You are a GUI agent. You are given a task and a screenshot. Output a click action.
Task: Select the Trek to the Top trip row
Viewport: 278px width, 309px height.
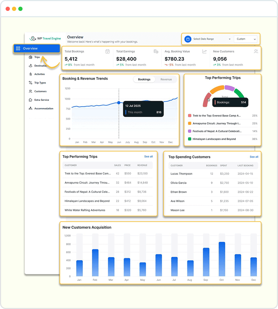click(x=108, y=173)
